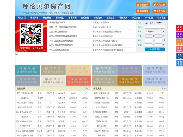Click the maximum 价格 input field
The width and height of the screenshot is (183, 137).
tap(159, 45)
